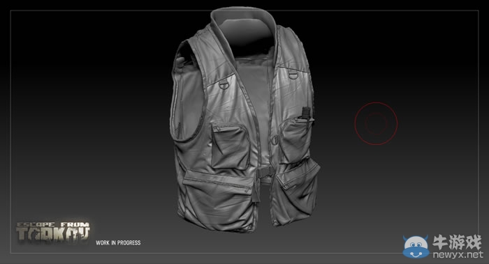Click the red circular brush cursor ring
Image resolution: width=489 pixels, height=264 pixels.
click(376, 123)
